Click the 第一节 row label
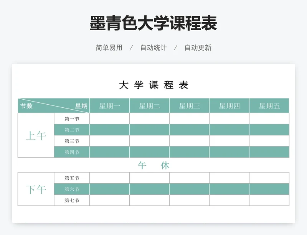The width and height of the screenshot is (307, 235). pos(72,119)
